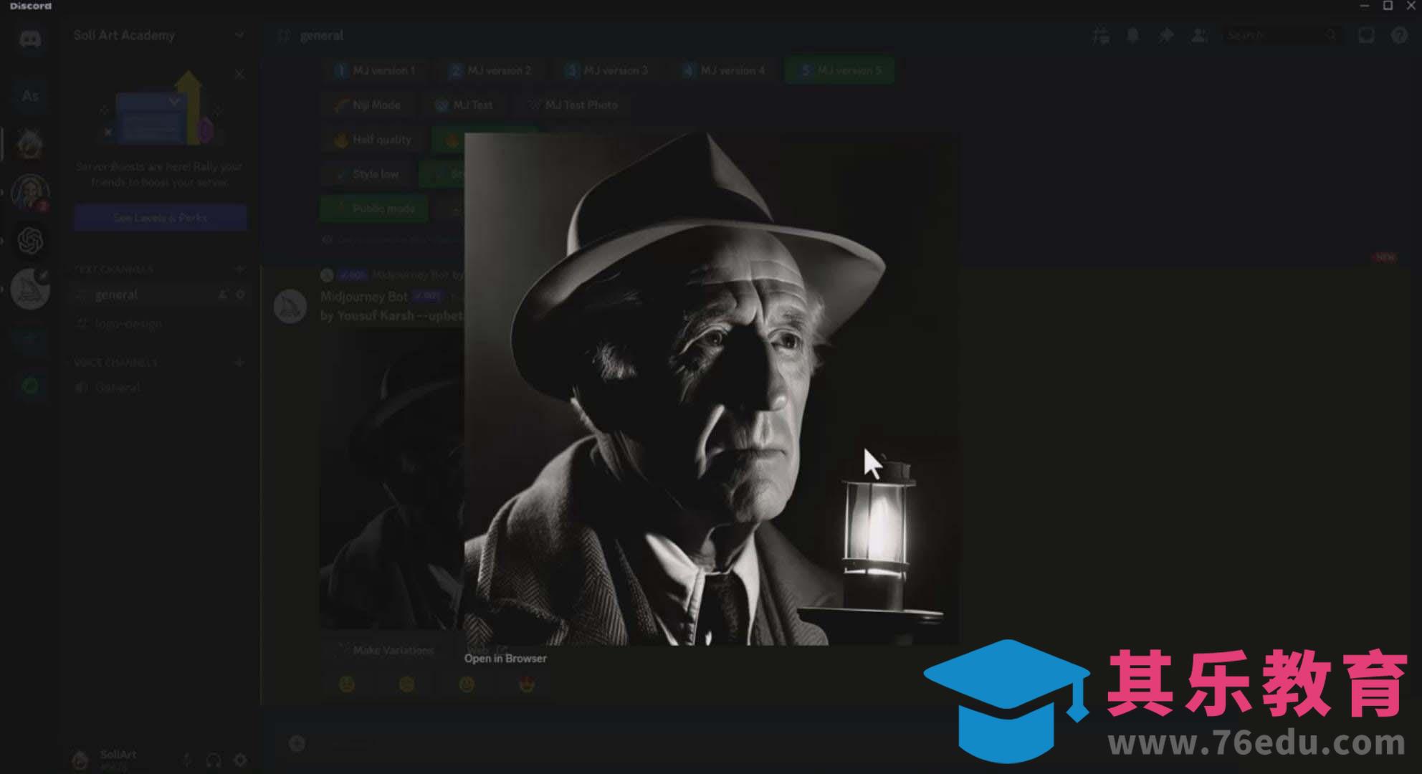The height and width of the screenshot is (774, 1422).
Task: Collapse the Text Channels category
Action: tap(114, 269)
